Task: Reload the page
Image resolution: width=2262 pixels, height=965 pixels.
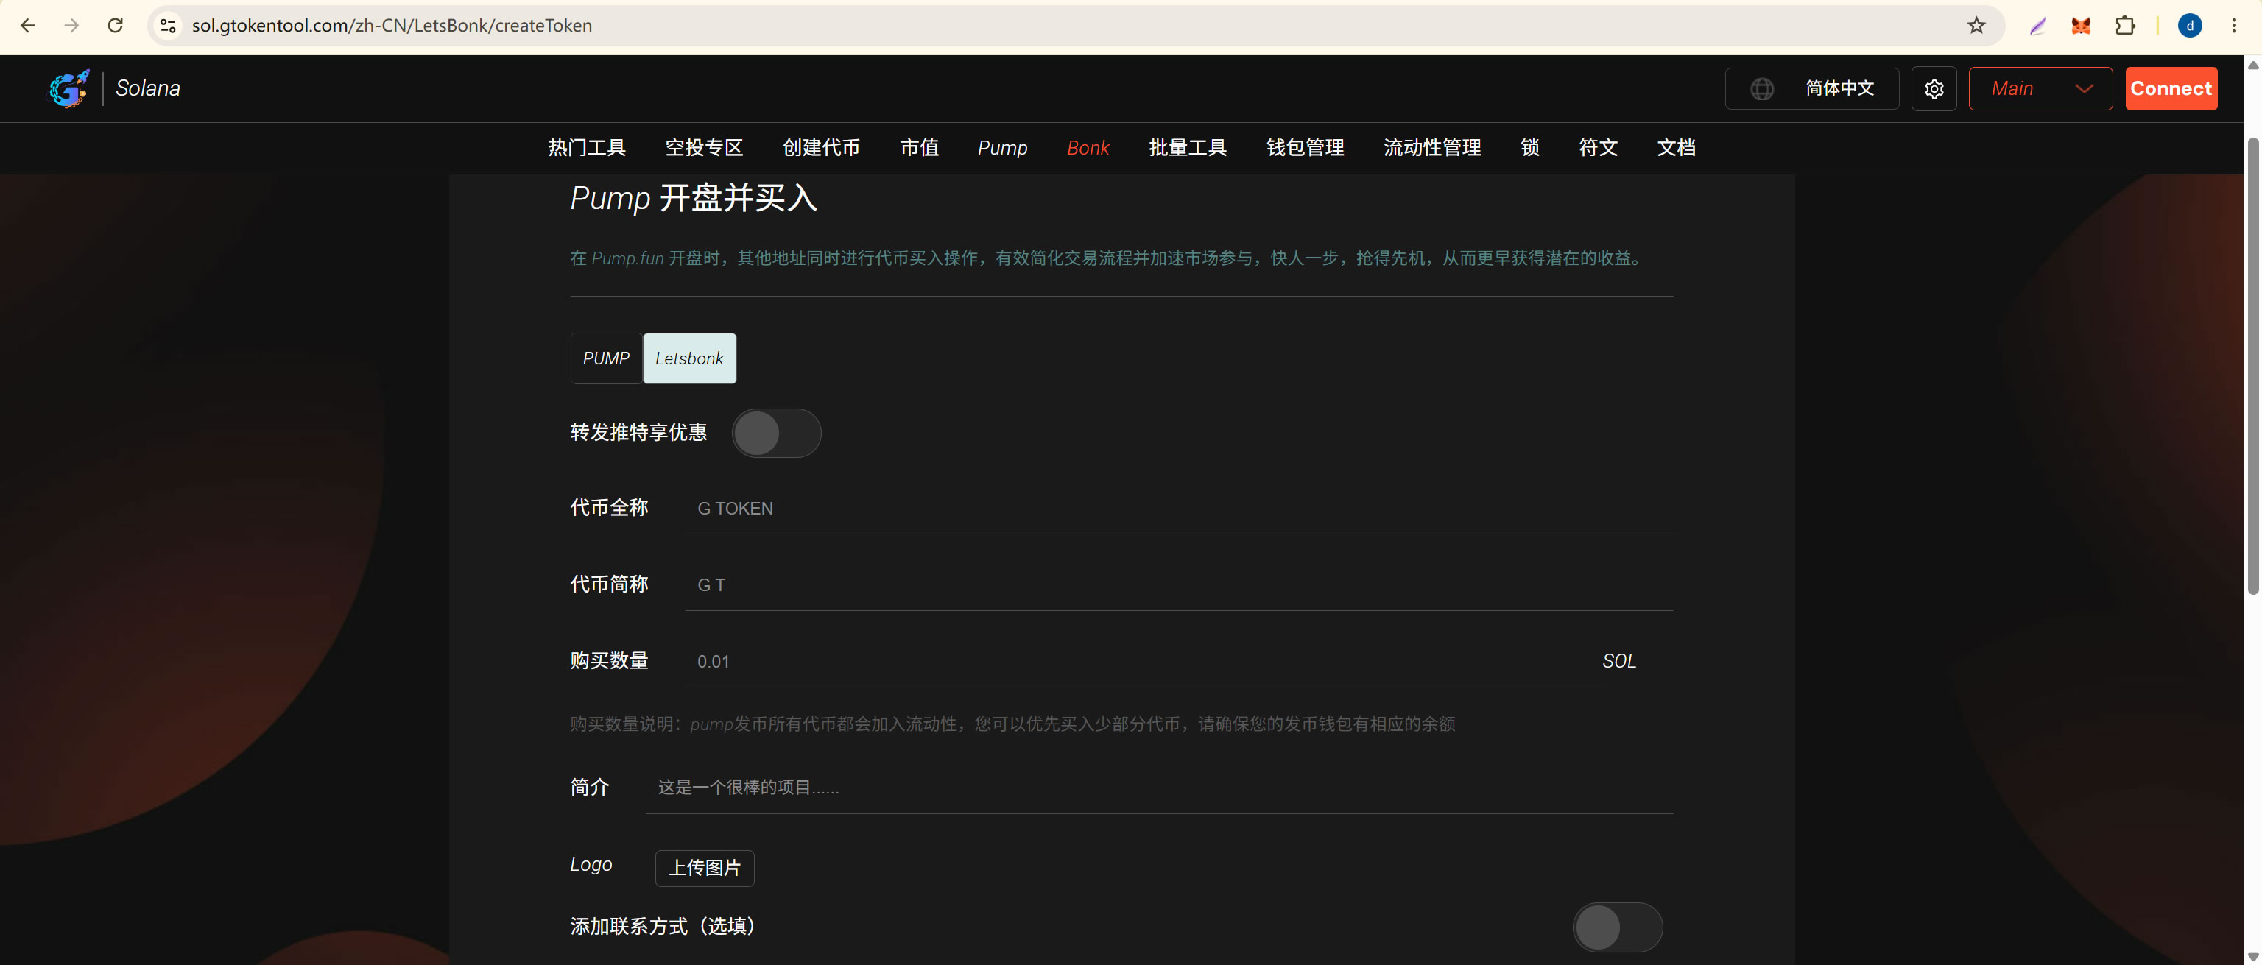Action: pos(115,26)
